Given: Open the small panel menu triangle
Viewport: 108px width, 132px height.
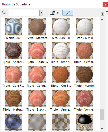Looking at the screenshot, I should (x=107, y=12).
